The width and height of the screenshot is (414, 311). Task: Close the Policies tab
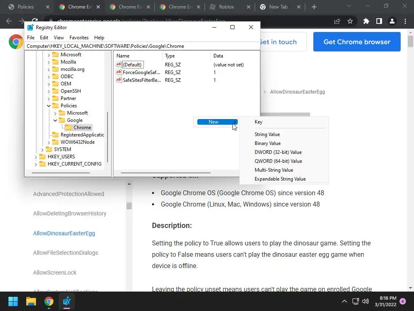[48, 7]
